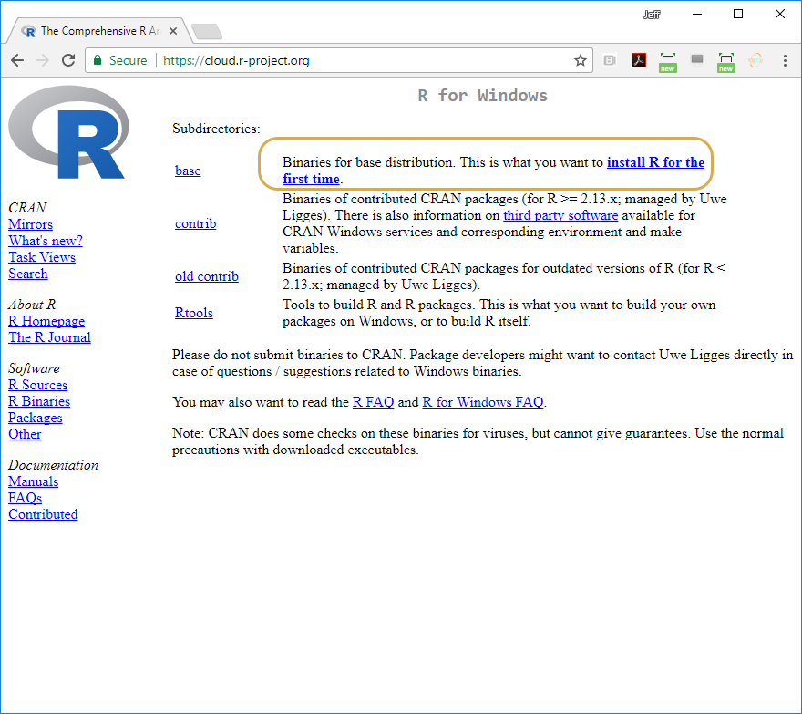Open Task Views in the sidebar
This screenshot has height=714, width=802.
click(42, 257)
